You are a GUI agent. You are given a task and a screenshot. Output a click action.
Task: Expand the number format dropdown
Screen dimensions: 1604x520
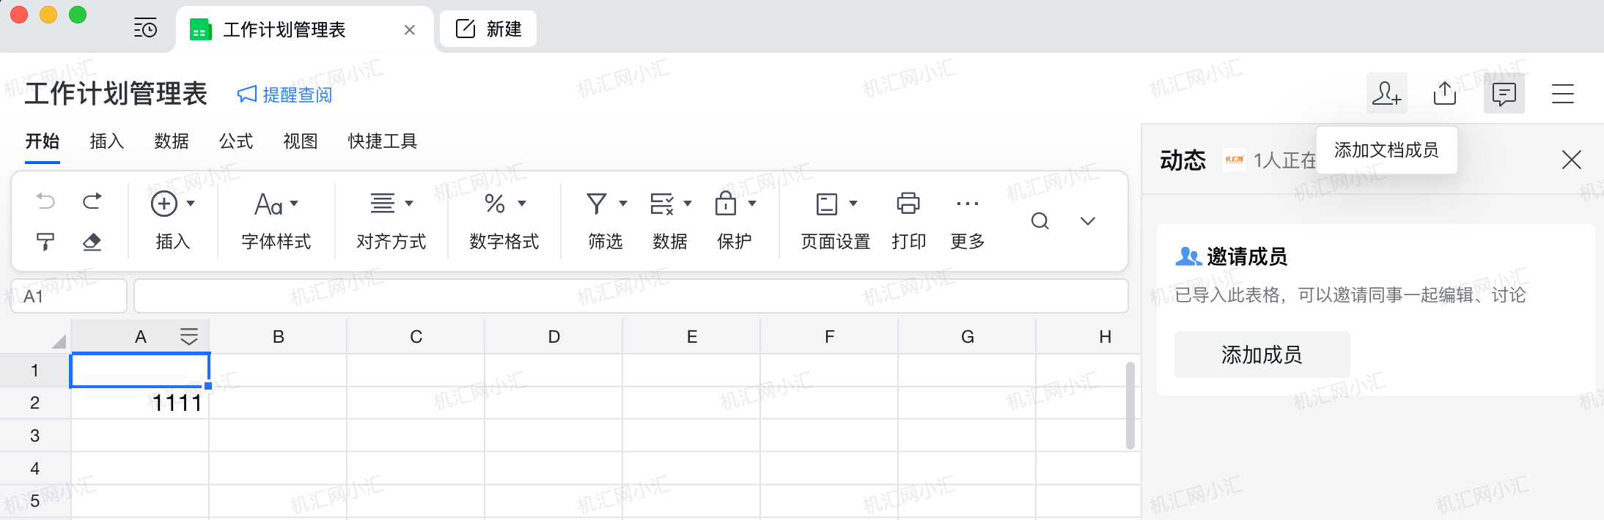point(504,204)
